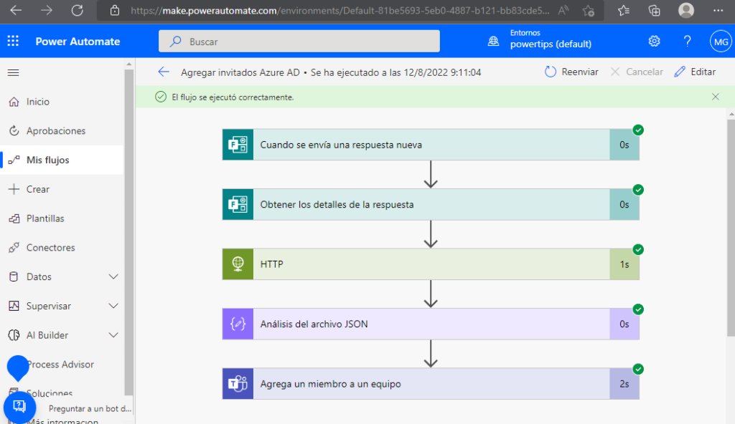Screen dimensions: 735x424
Task: Click the Forms icon on 'Obtener los detalles de la respuesta'
Action: tap(237, 204)
